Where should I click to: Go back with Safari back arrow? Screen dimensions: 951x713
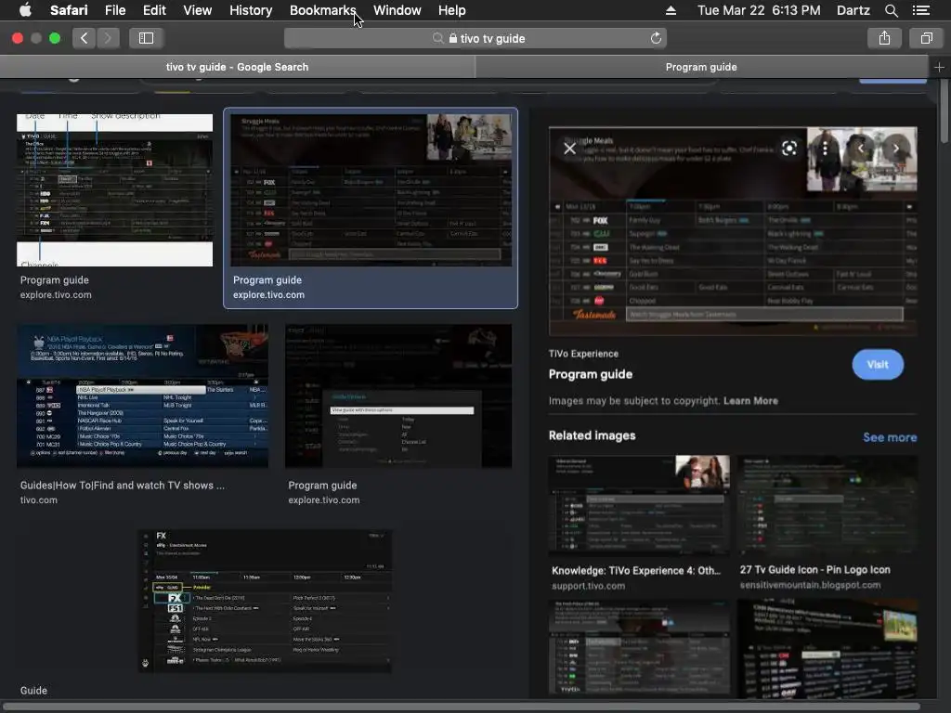(x=85, y=38)
